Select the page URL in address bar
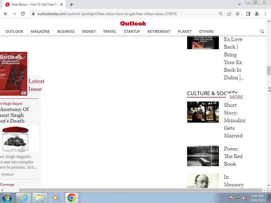This screenshot has width=271, height=203. 107,14
